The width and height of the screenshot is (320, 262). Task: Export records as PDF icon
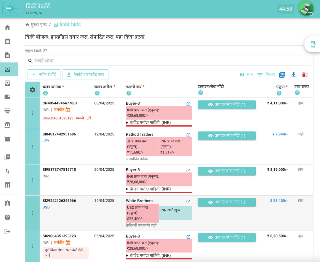coord(282,75)
